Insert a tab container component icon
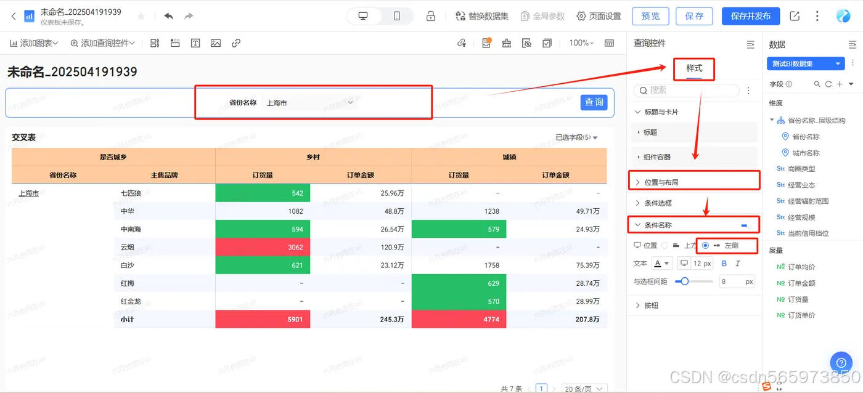 (175, 43)
